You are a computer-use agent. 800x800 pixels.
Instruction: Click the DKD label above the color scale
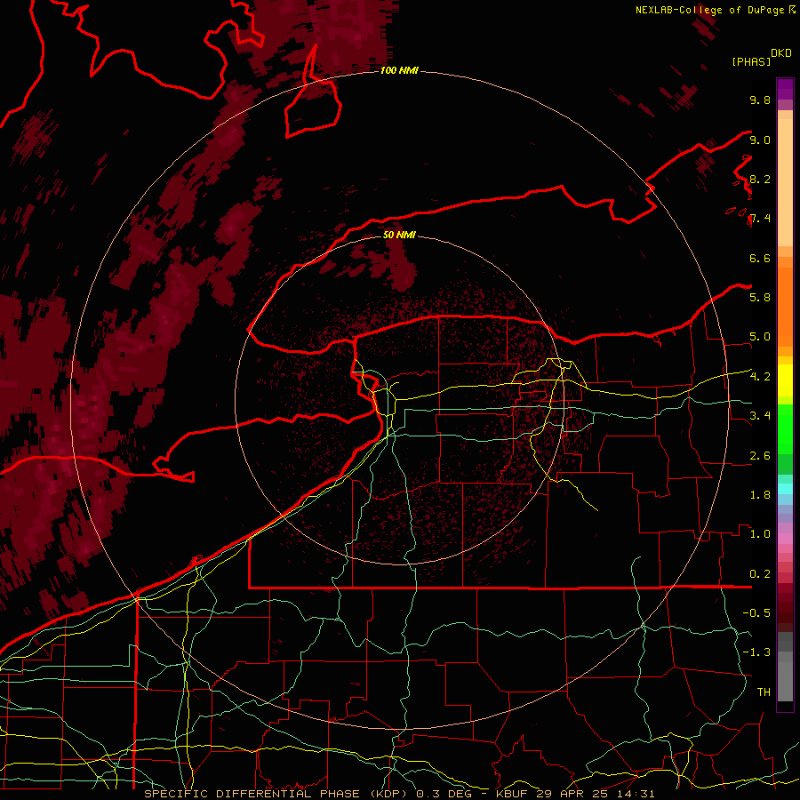(781, 53)
